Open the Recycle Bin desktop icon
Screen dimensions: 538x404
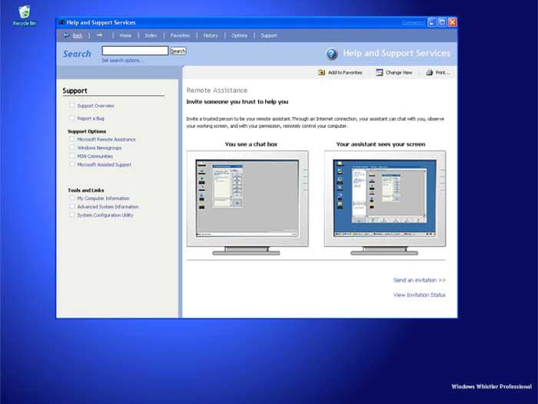pyautogui.click(x=25, y=15)
